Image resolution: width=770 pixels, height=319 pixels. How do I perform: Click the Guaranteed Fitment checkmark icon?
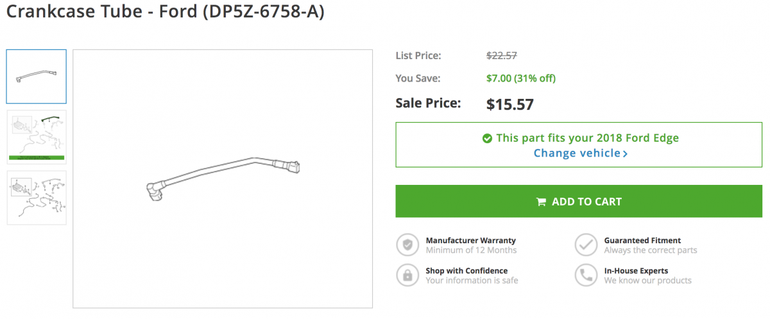[x=586, y=245]
